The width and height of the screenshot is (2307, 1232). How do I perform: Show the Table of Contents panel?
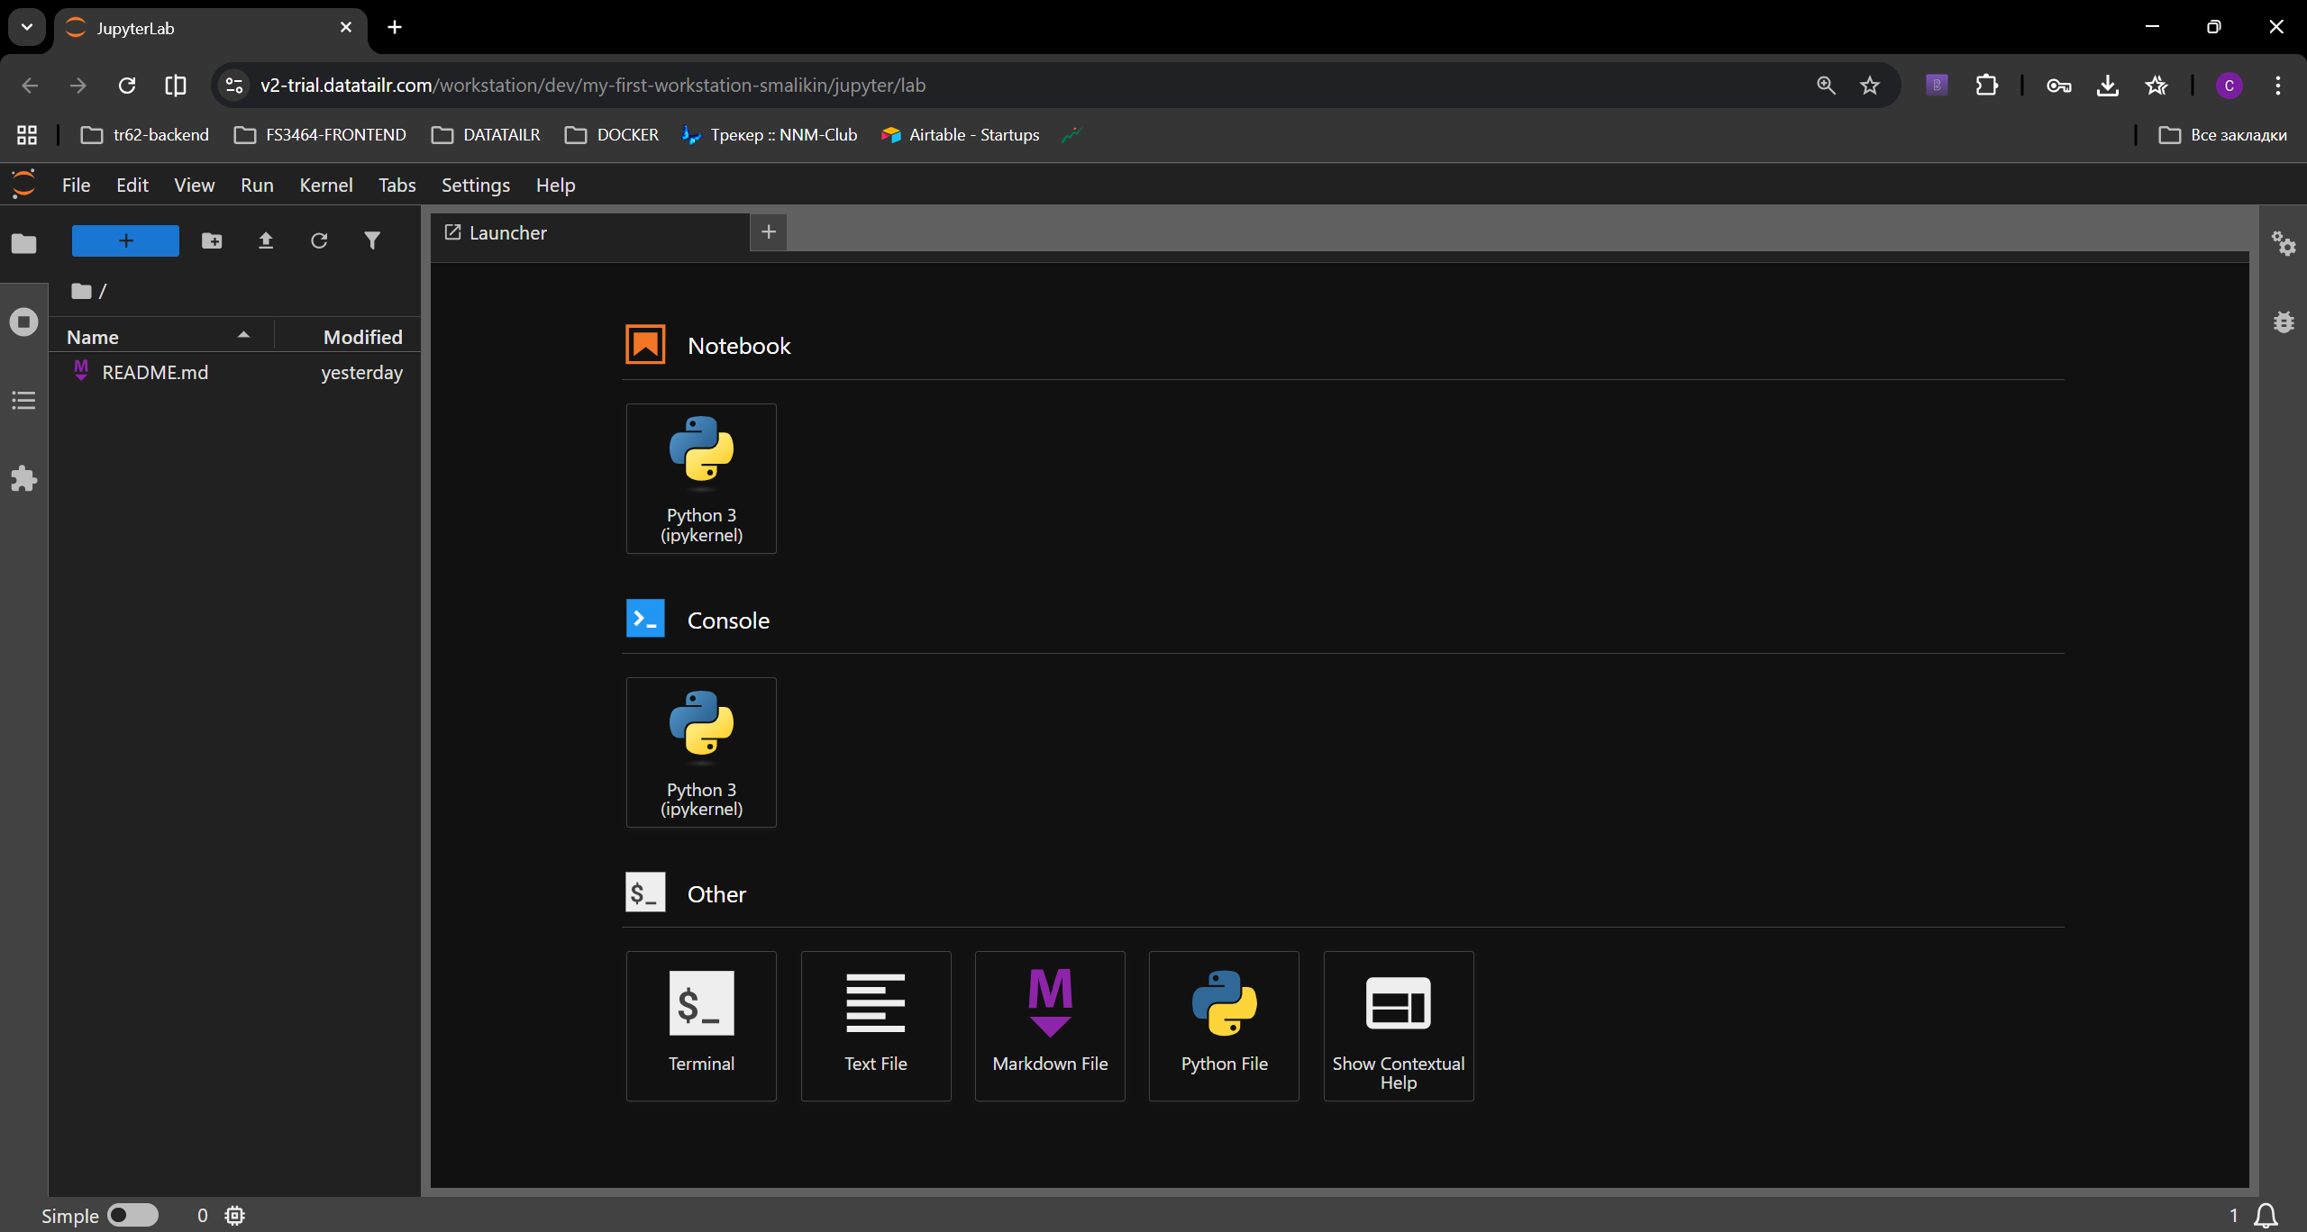coord(24,400)
